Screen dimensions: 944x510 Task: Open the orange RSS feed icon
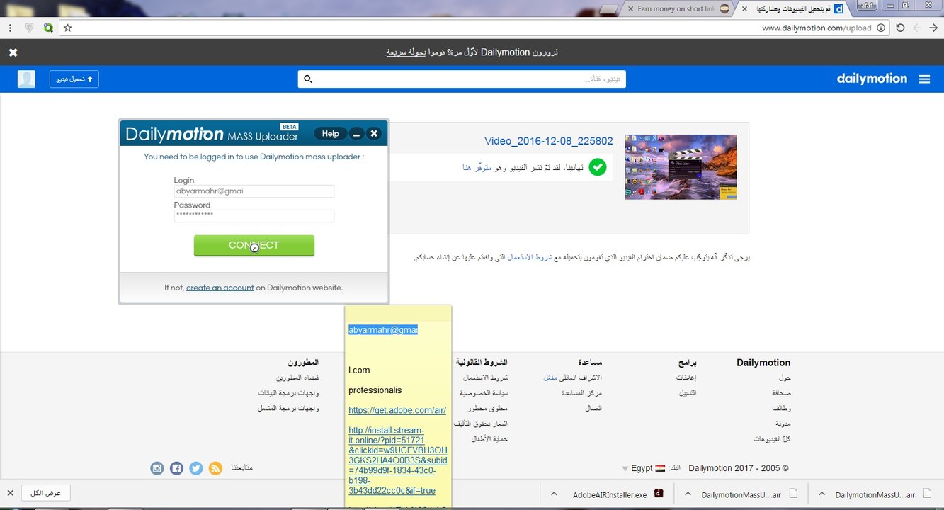click(x=216, y=468)
